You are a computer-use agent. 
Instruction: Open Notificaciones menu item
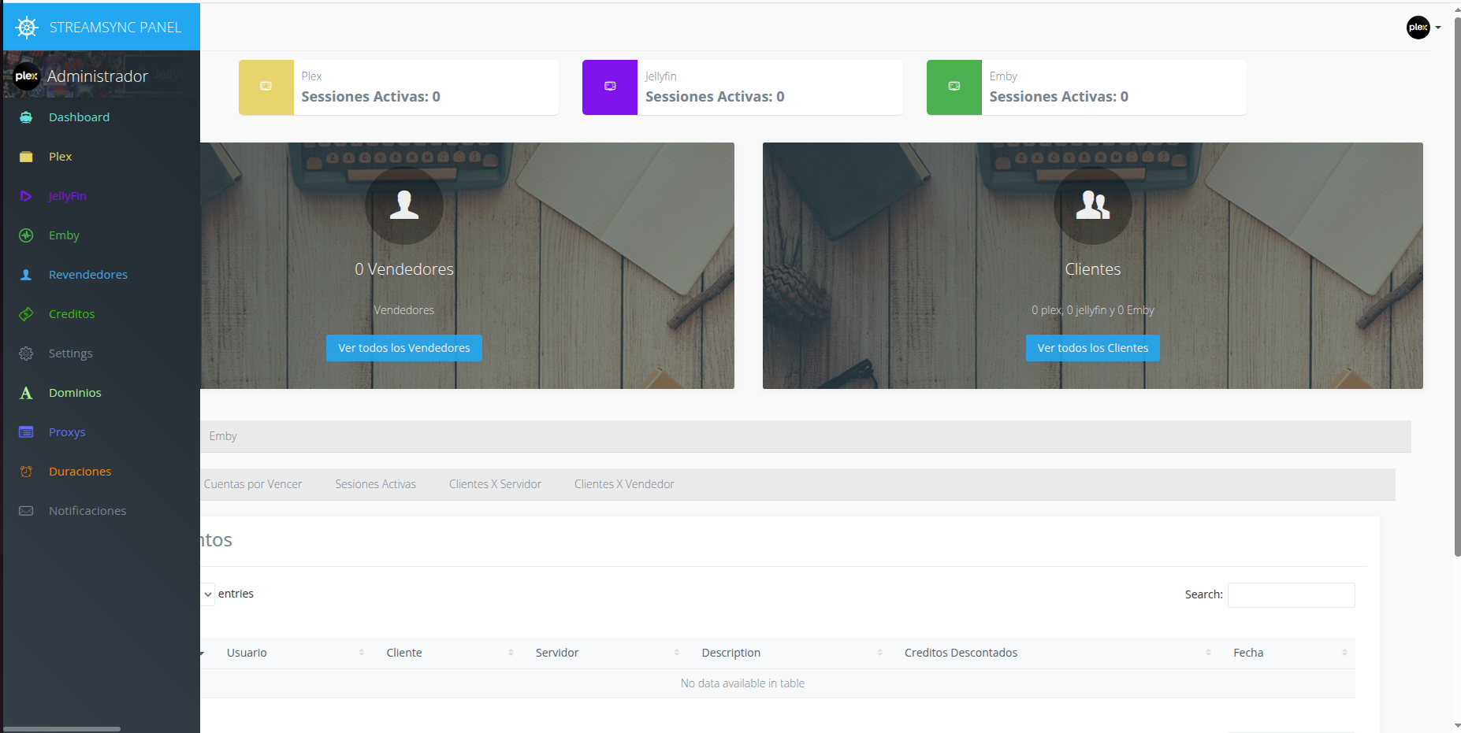87,511
